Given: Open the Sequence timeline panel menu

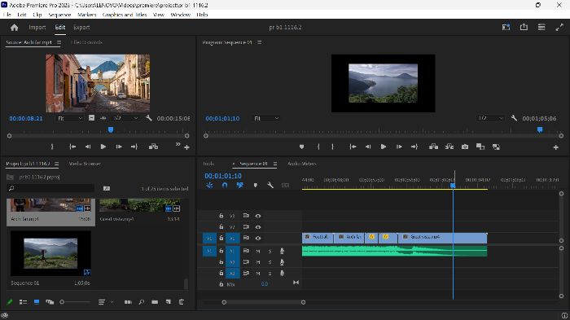Looking at the screenshot, I should [x=275, y=164].
